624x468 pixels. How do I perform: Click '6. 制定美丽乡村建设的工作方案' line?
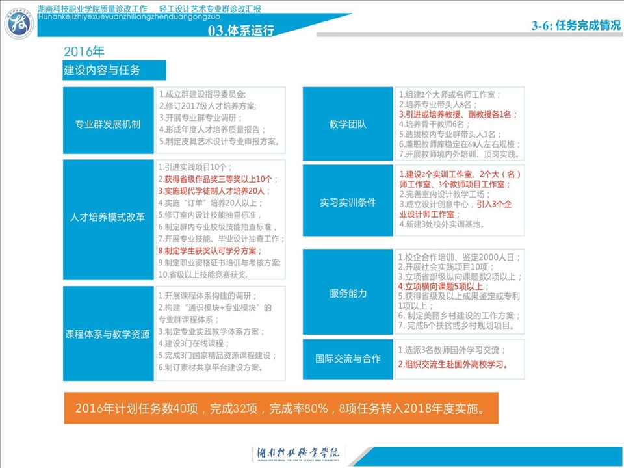pos(460,316)
